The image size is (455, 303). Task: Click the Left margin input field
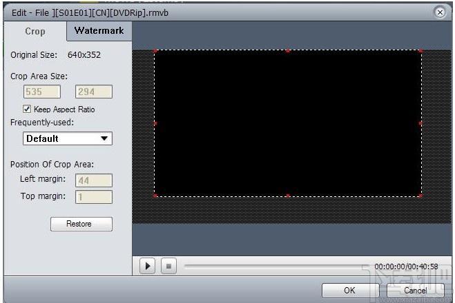click(94, 180)
